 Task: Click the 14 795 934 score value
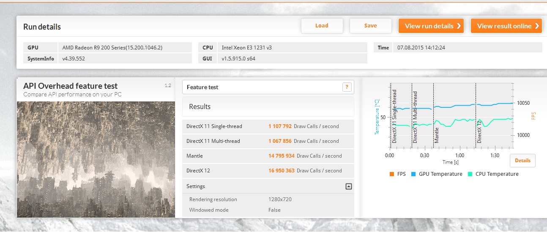tap(282, 156)
